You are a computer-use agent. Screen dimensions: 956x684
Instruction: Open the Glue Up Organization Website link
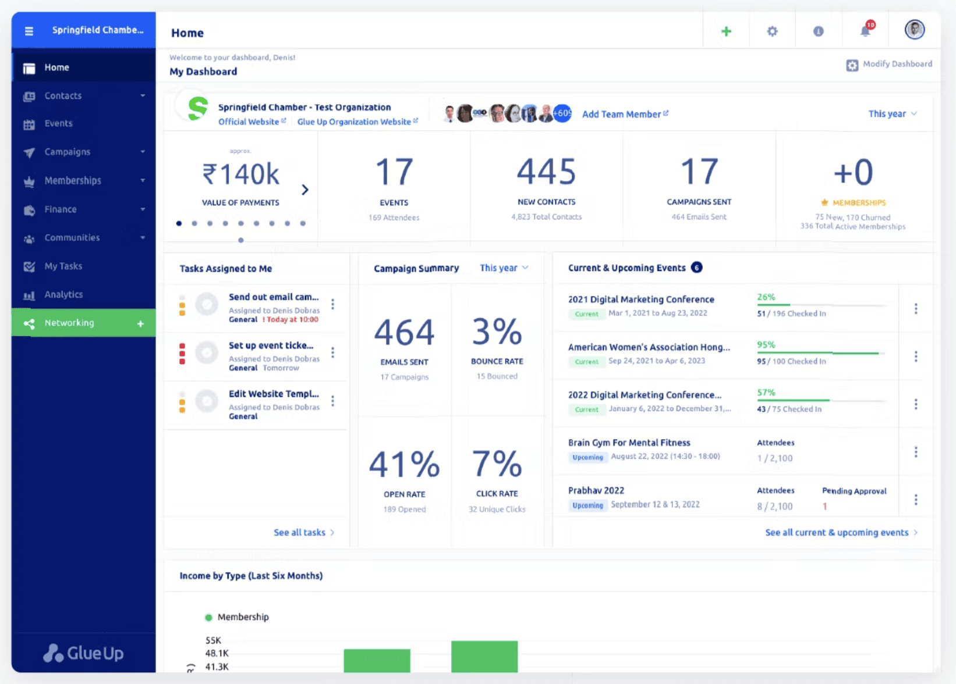pyautogui.click(x=357, y=122)
